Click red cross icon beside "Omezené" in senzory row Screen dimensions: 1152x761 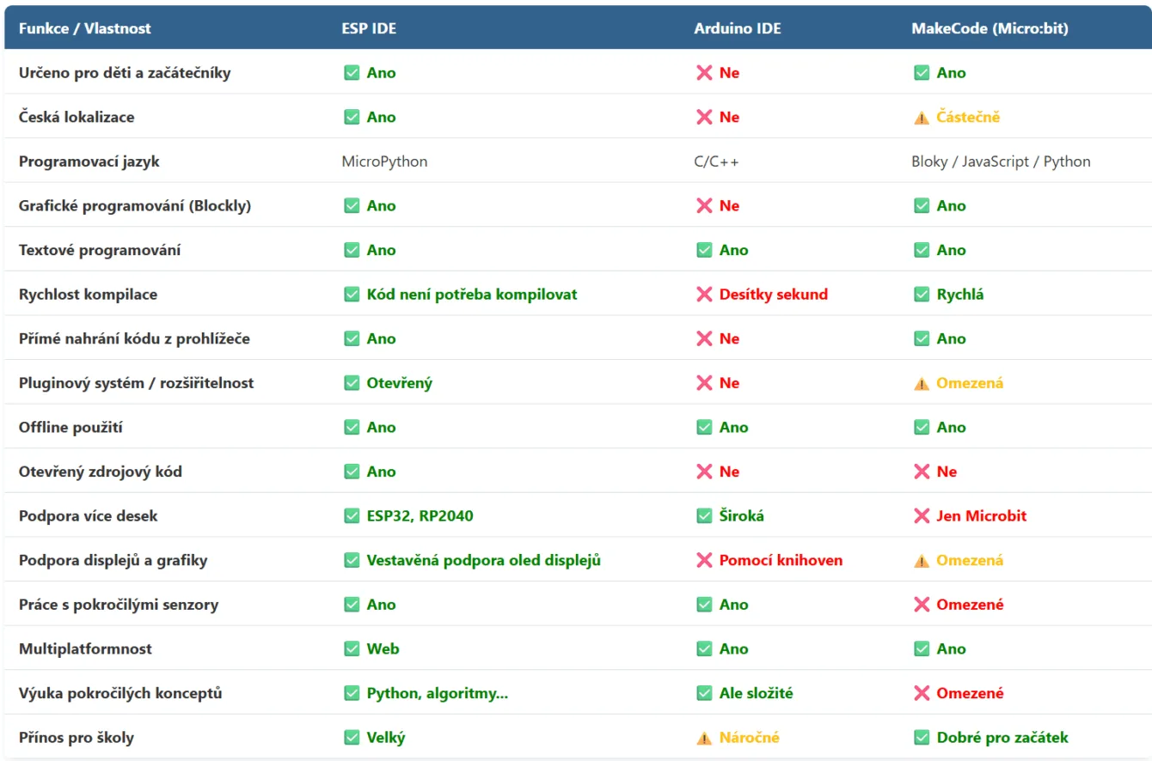click(x=922, y=605)
